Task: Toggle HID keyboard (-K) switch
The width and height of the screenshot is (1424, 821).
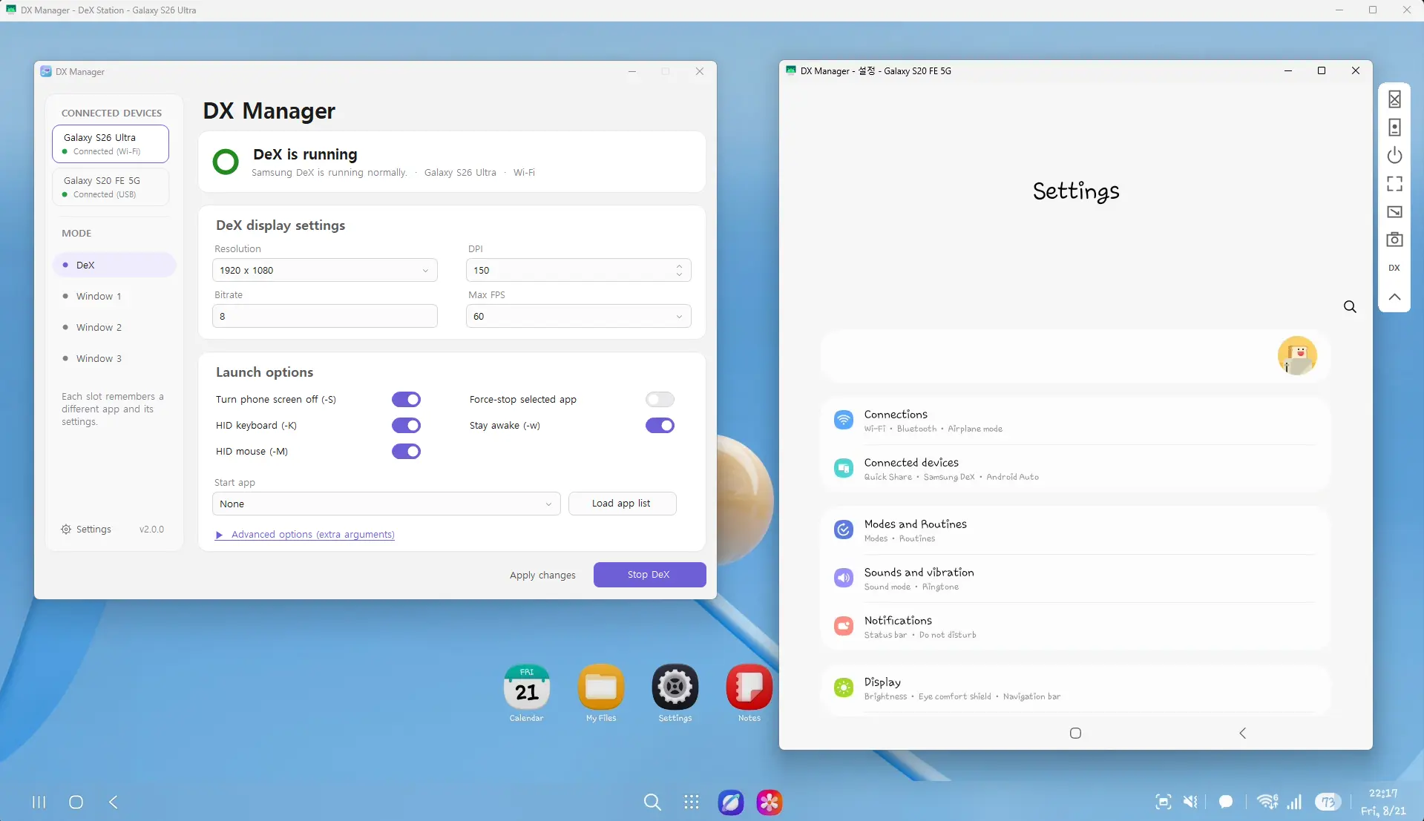Action: point(406,426)
